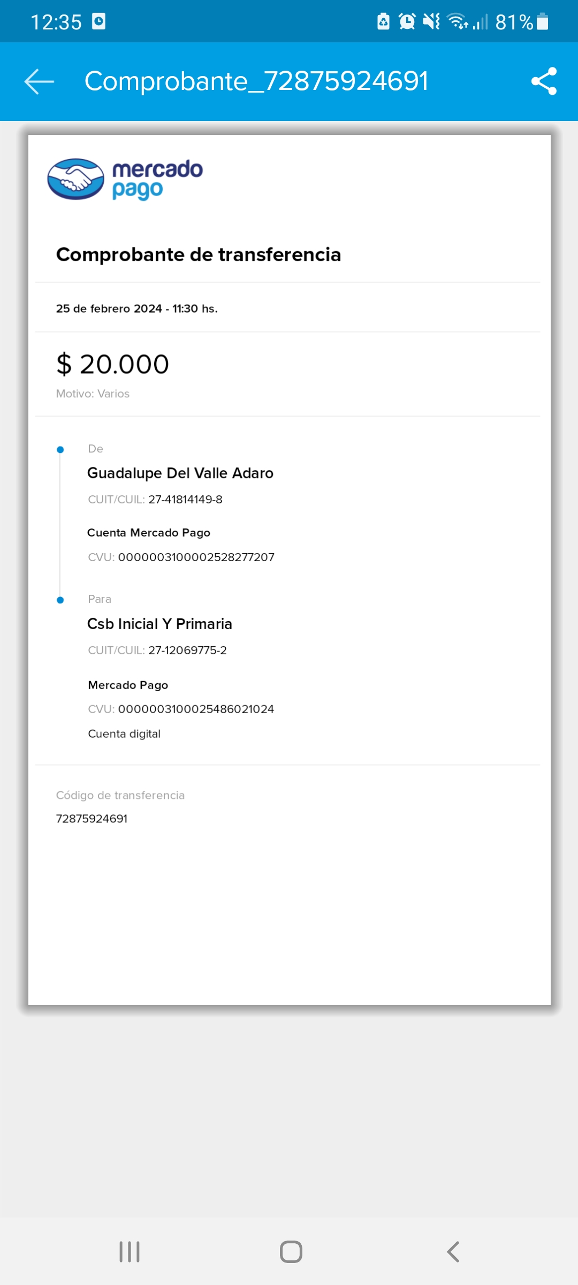Open Android recent apps button
This screenshot has height=1285, width=578.
point(130,1252)
